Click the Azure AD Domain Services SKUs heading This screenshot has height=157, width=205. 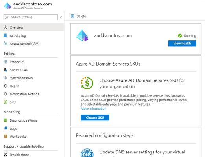pos(108,64)
